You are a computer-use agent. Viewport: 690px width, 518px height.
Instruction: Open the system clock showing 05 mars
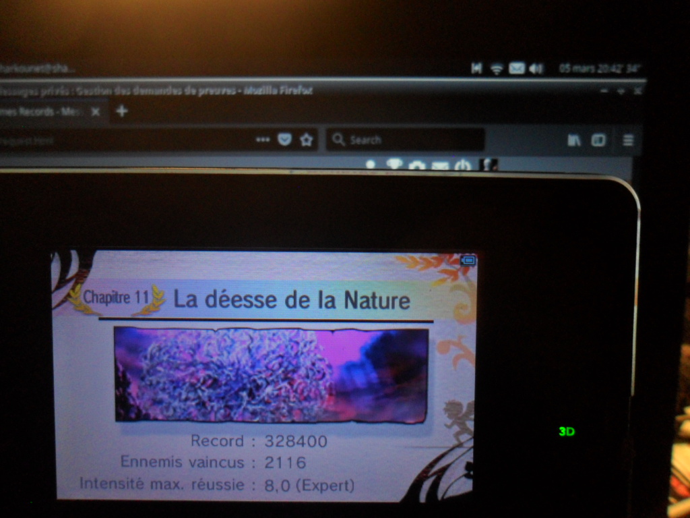[598, 68]
